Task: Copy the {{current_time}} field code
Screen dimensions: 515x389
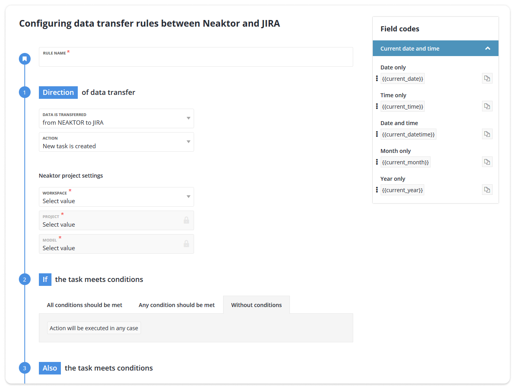Action: point(487,106)
